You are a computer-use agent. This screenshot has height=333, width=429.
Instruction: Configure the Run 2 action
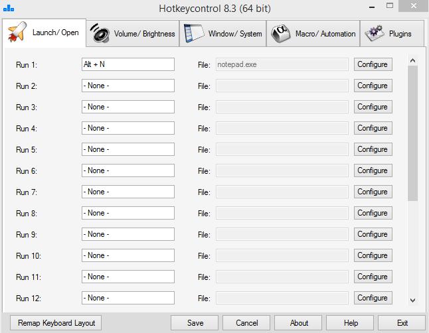pos(373,86)
